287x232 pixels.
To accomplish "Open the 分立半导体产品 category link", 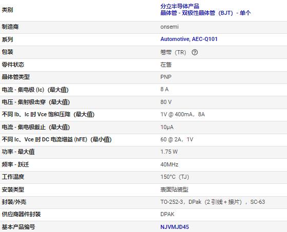I will click(x=180, y=6).
